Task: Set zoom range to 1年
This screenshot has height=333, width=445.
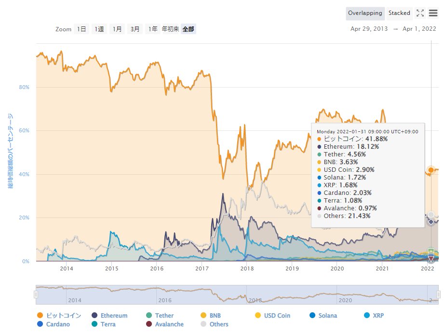Action: (x=152, y=28)
